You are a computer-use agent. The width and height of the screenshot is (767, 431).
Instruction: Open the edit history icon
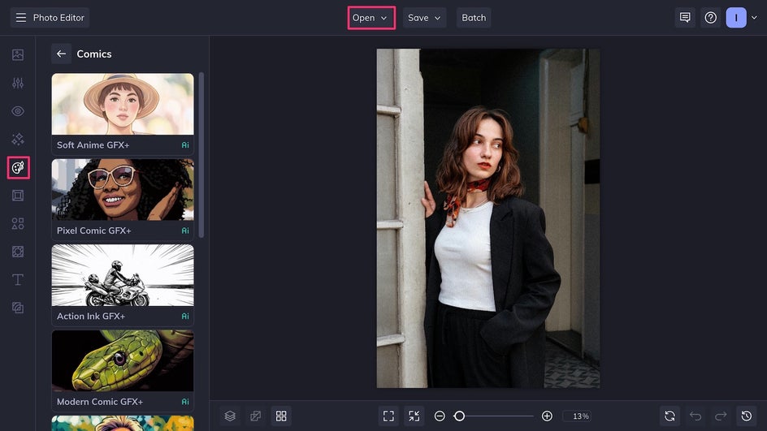point(747,416)
